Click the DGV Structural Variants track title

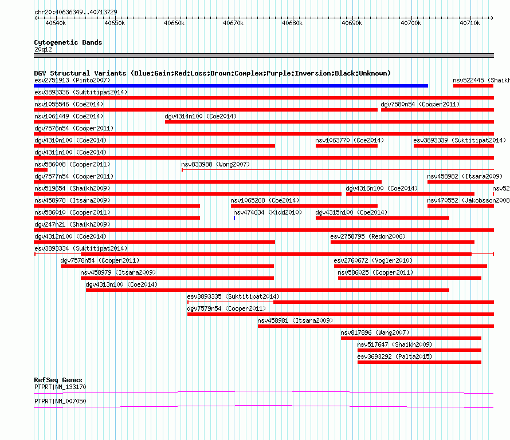pyautogui.click(x=212, y=73)
